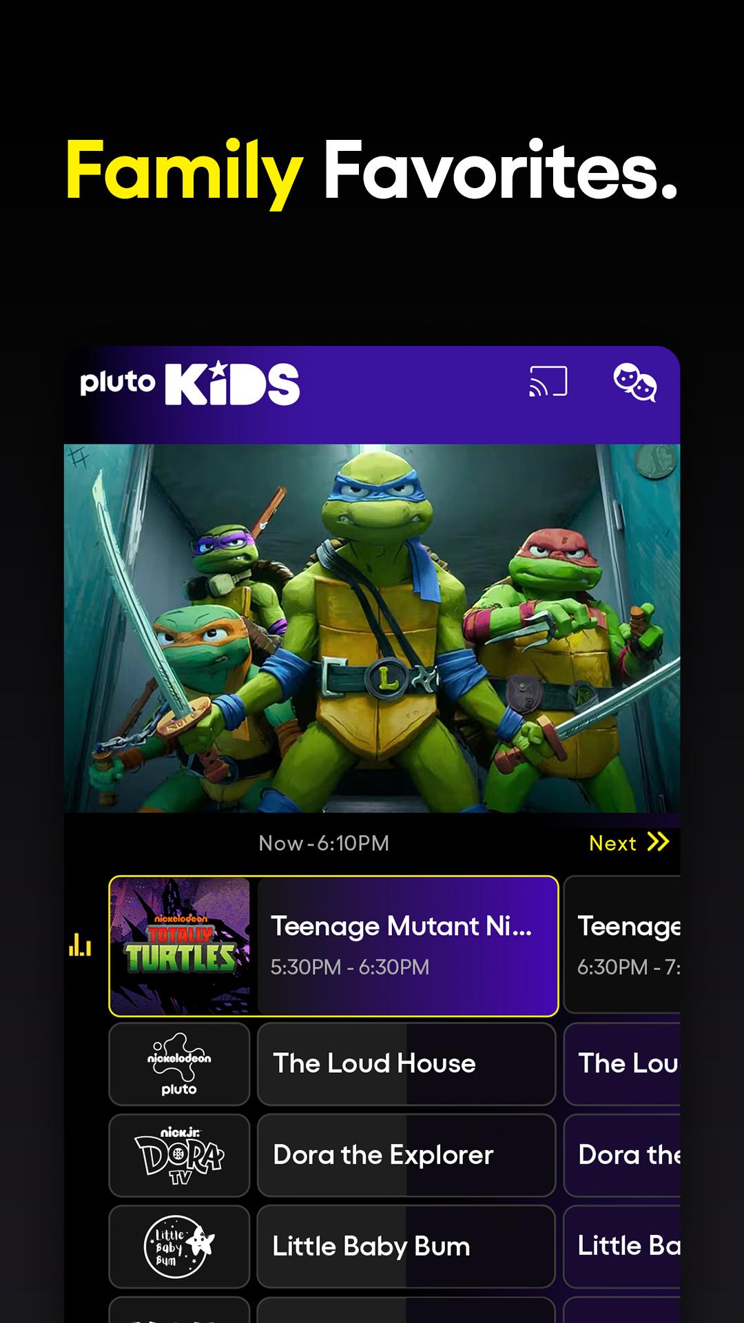Click the double-chevron Next arrows
Screen dimensions: 744x1323
point(659,842)
